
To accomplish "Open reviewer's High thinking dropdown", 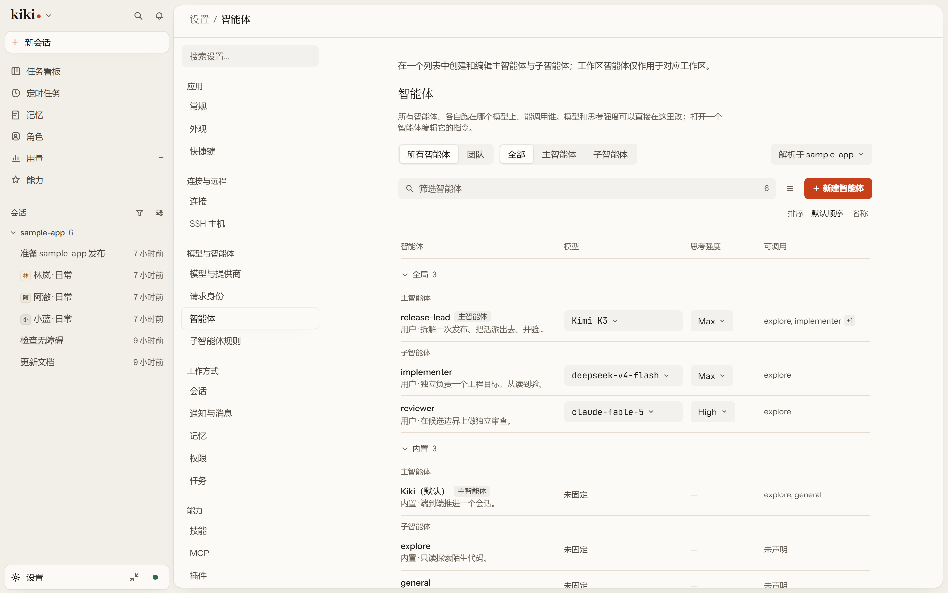I will 712,412.
